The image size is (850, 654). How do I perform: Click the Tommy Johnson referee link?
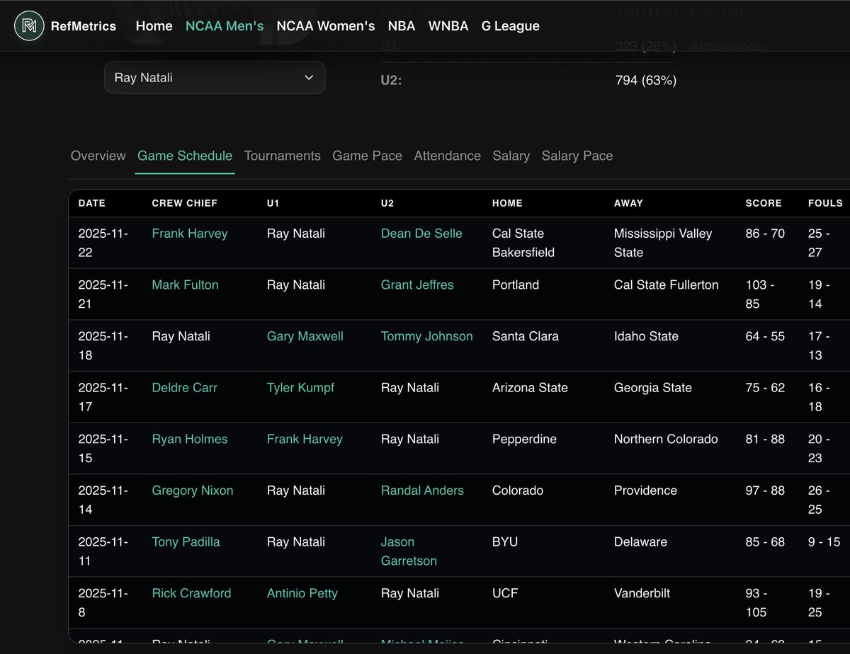coord(427,336)
